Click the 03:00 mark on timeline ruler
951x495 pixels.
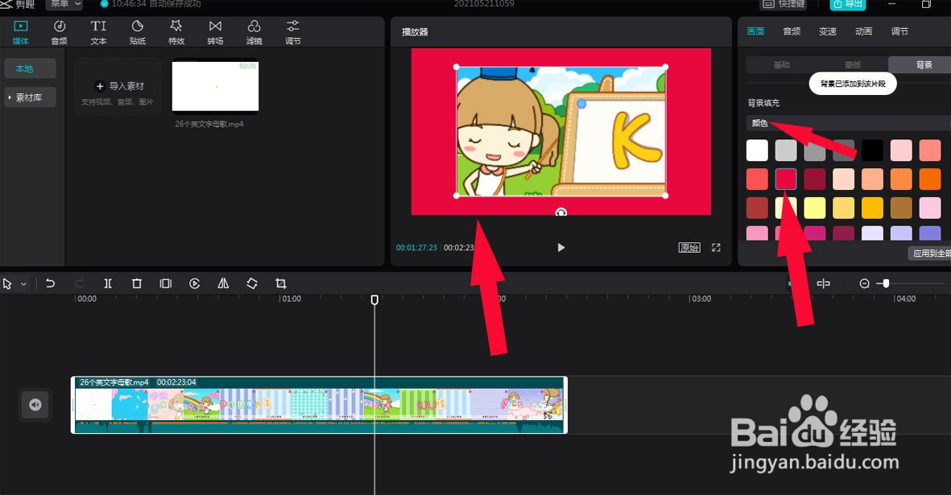pyautogui.click(x=701, y=299)
